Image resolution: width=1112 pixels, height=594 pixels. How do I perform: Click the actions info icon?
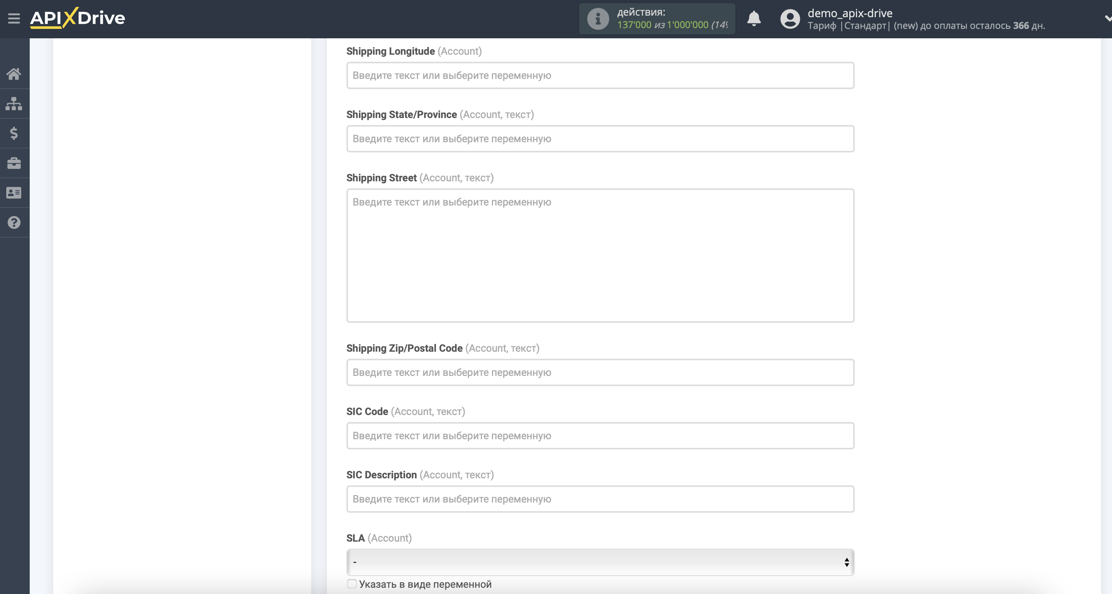tap(598, 19)
